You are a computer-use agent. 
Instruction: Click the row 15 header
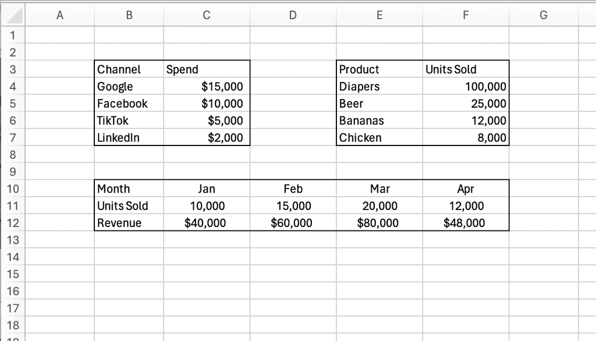[x=13, y=274]
